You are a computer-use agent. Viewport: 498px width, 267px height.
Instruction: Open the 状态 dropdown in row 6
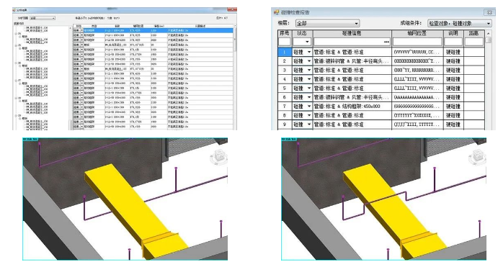[308, 97]
